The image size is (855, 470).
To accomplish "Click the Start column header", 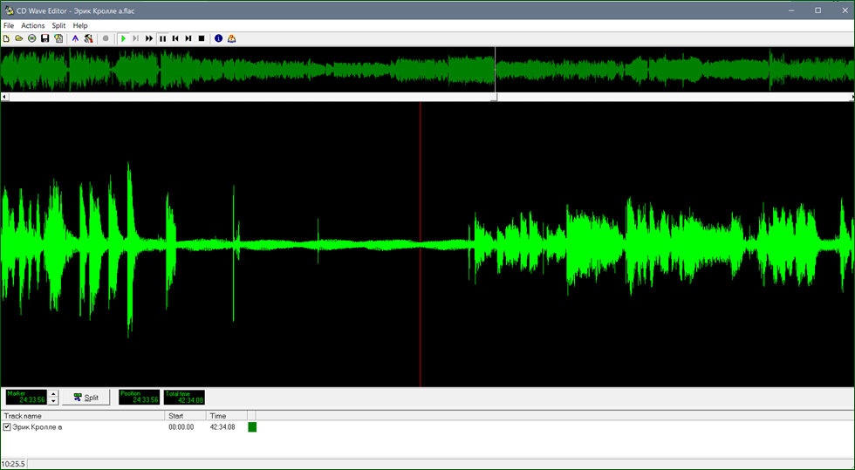I will click(185, 416).
